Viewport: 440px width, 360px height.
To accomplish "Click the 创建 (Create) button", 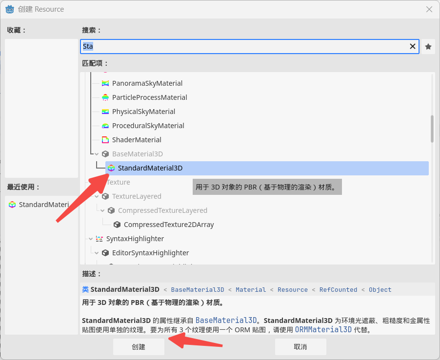I will click(139, 347).
